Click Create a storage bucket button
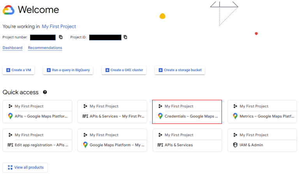 coord(180,70)
